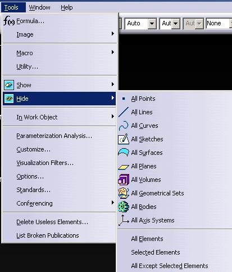Open the Window menu
The image size is (232, 272).
point(39,7)
